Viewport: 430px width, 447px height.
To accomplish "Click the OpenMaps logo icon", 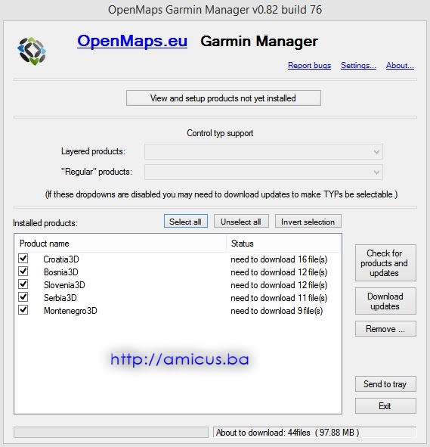I will point(32,51).
